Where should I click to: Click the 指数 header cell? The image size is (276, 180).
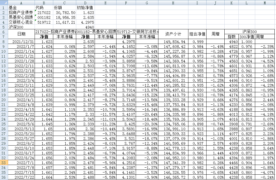[x=231, y=37]
